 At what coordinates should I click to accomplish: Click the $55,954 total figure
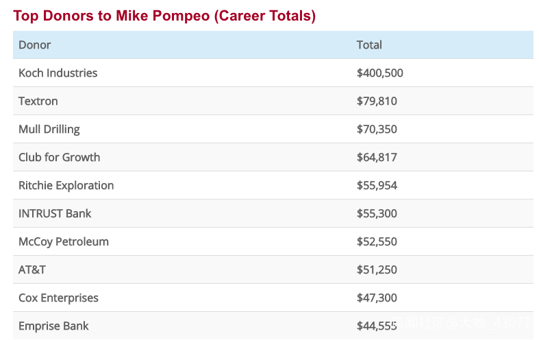(x=377, y=186)
